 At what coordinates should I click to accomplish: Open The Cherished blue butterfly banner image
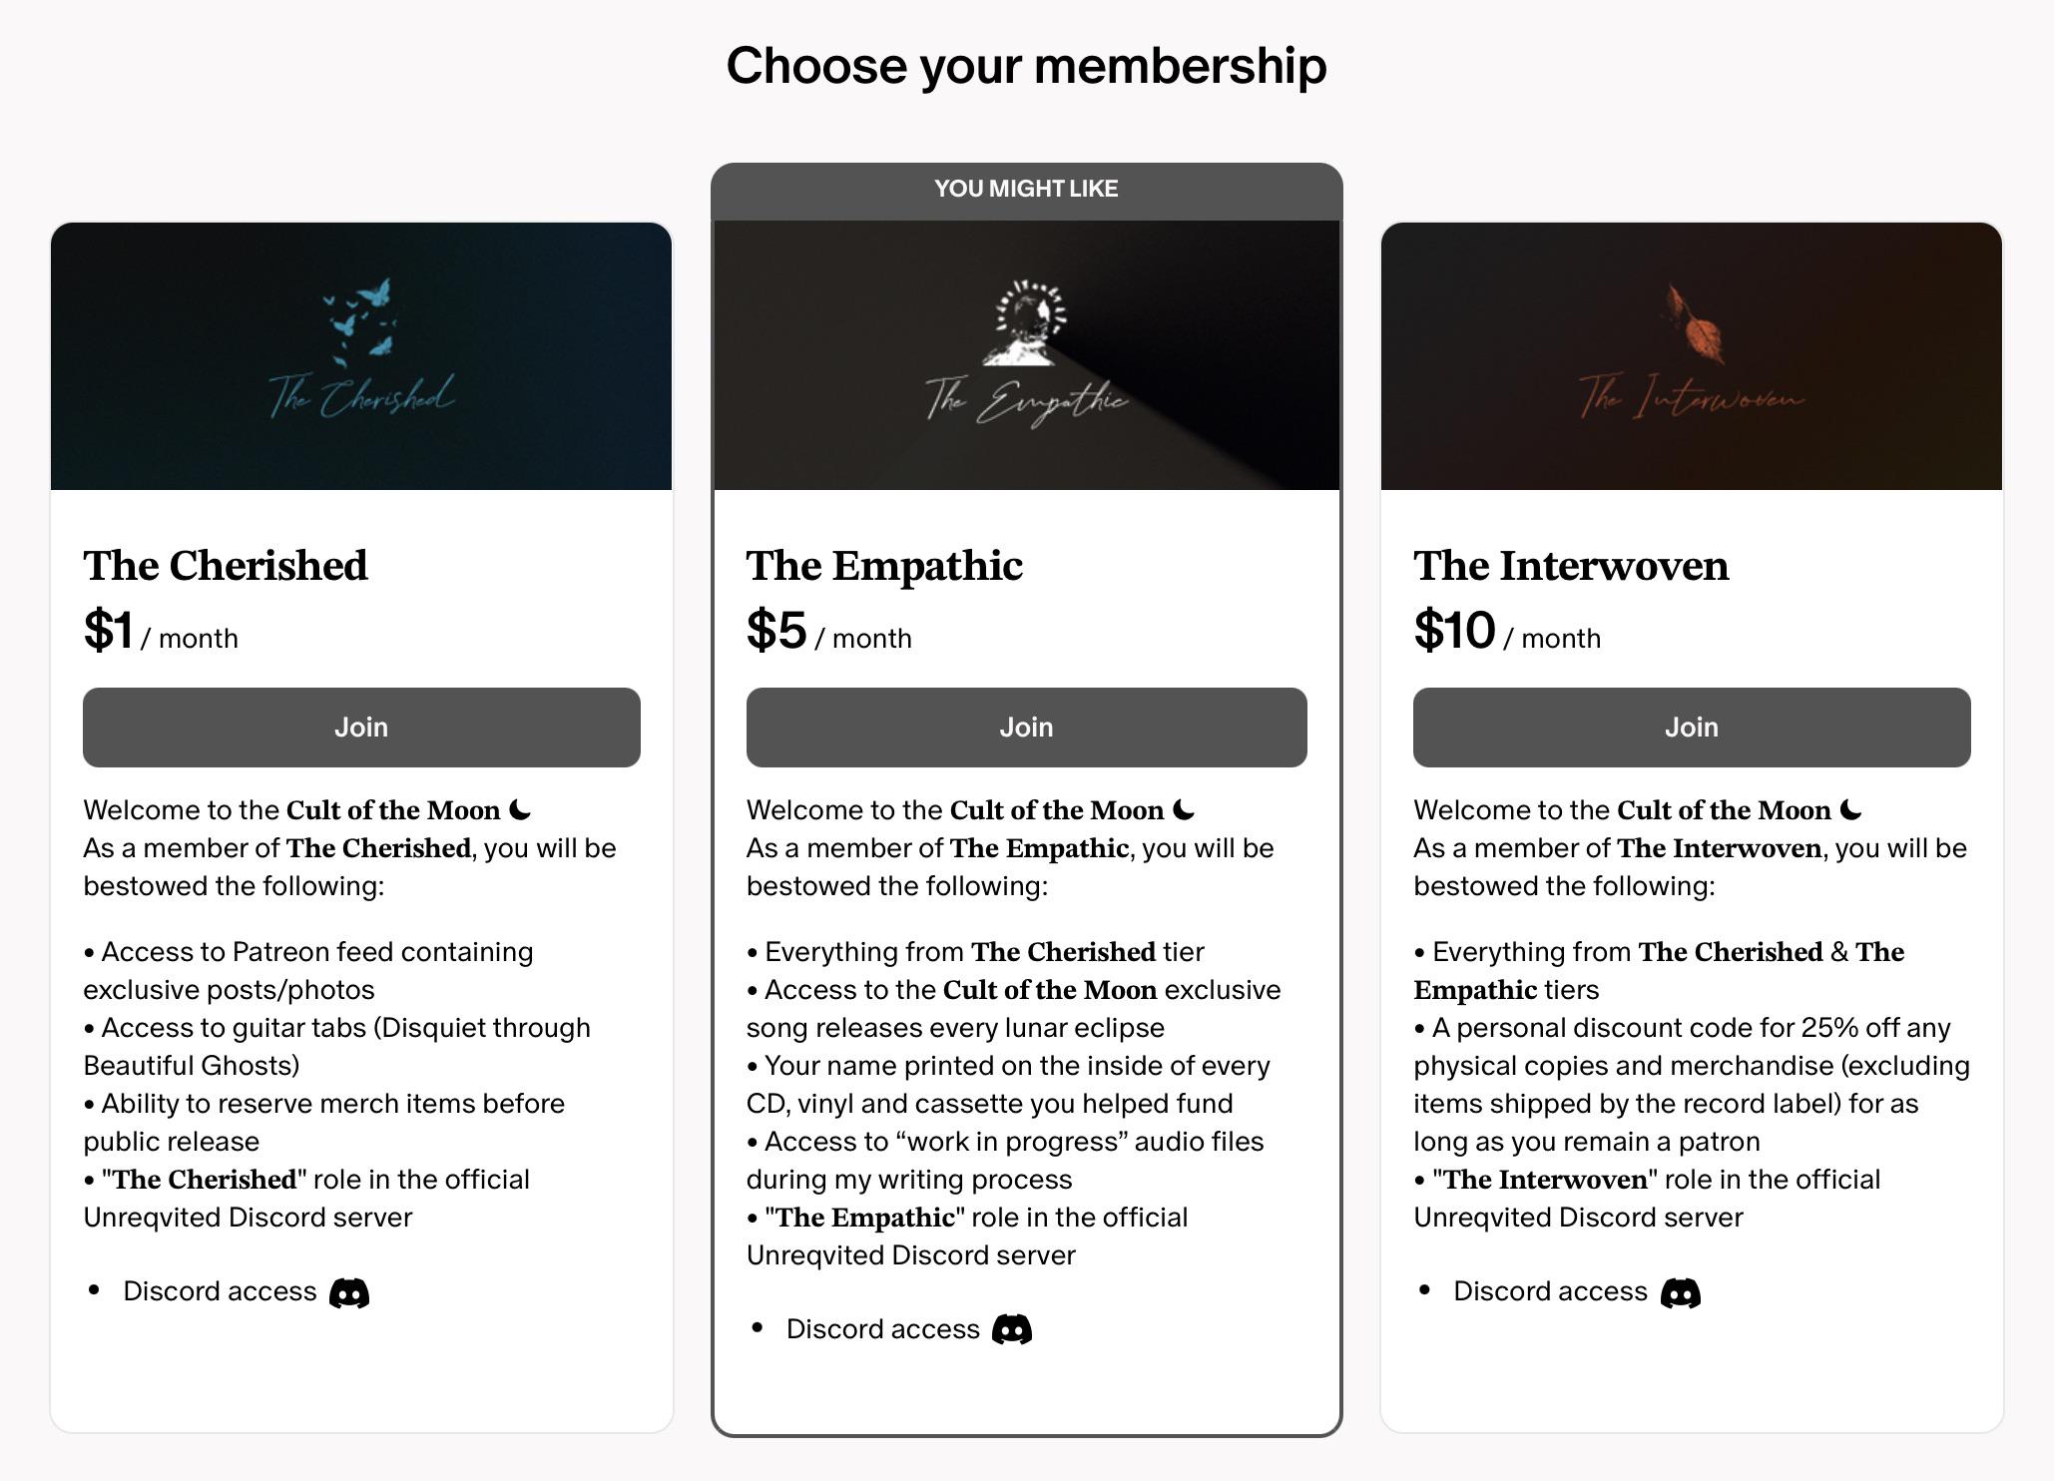[x=361, y=356]
